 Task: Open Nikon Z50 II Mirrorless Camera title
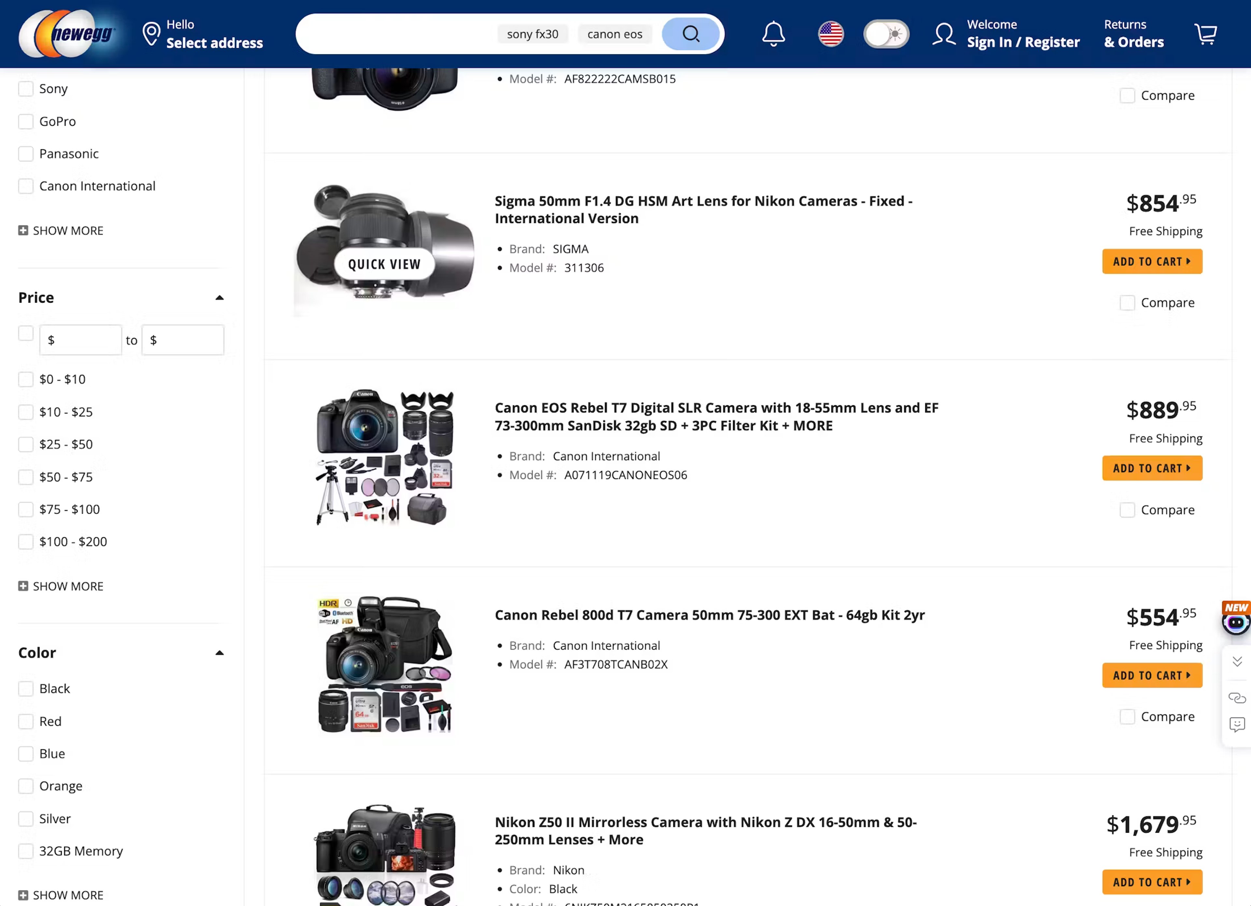click(x=706, y=831)
